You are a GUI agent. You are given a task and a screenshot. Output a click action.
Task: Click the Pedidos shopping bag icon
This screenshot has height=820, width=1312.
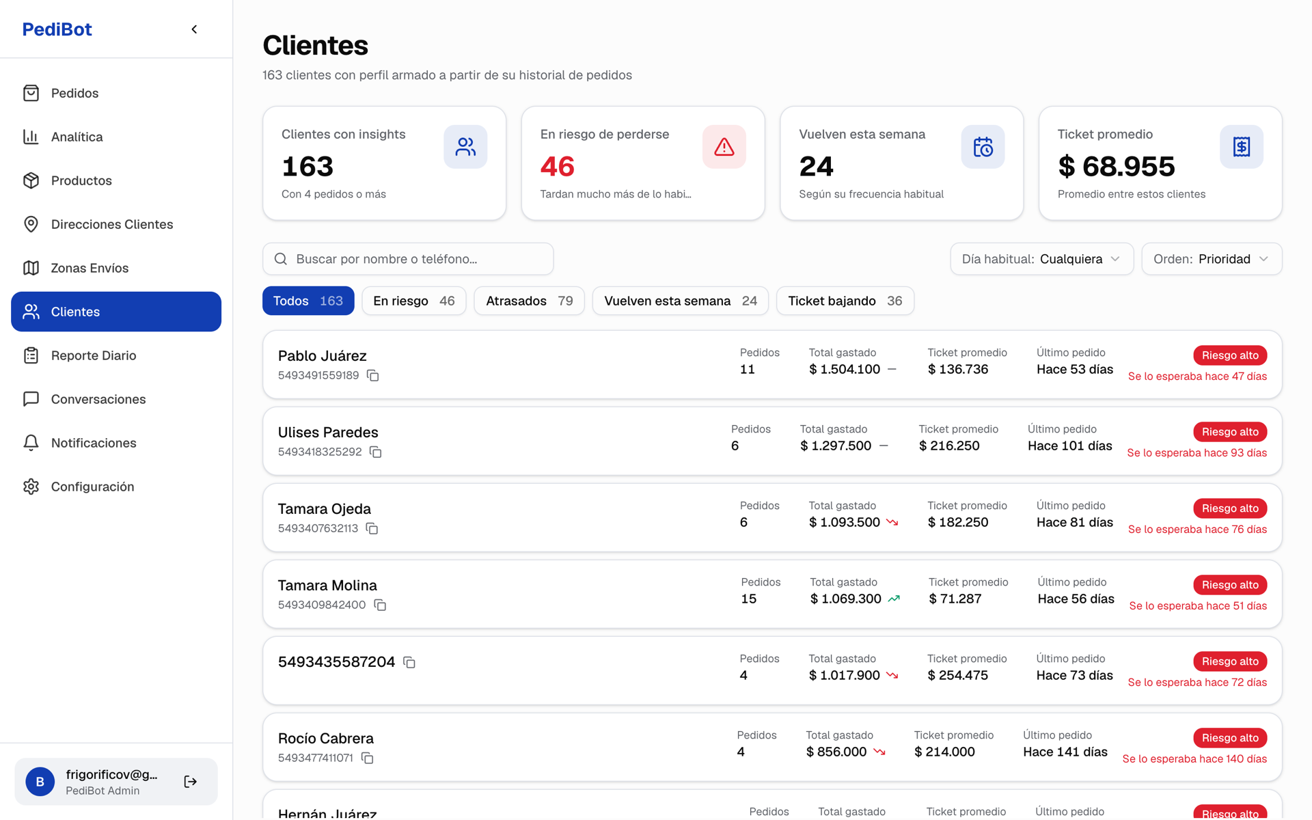coord(31,93)
